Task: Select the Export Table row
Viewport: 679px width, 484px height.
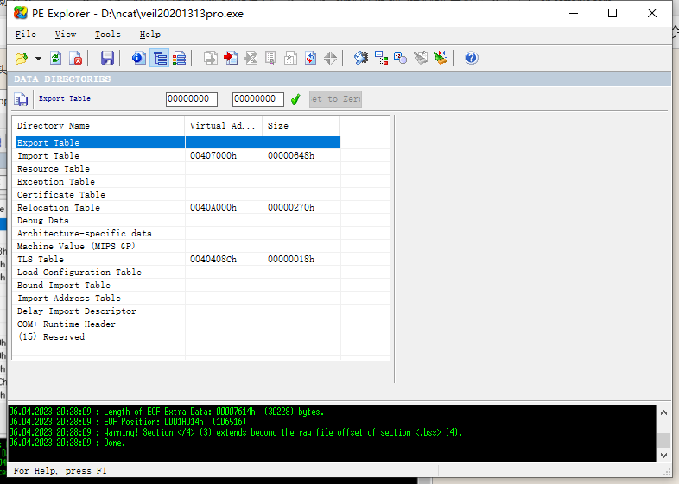Action: pyautogui.click(x=178, y=142)
